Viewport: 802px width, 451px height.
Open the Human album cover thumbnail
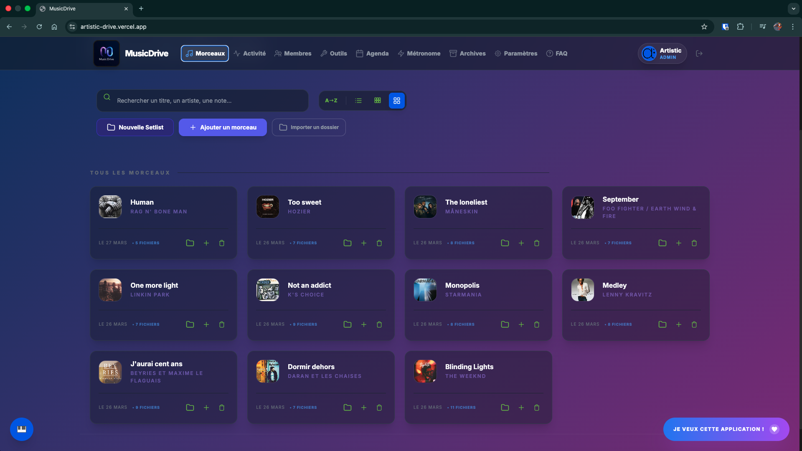click(110, 207)
